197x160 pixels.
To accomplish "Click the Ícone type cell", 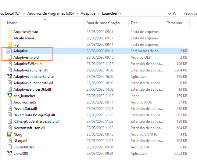I will coord(135,96).
